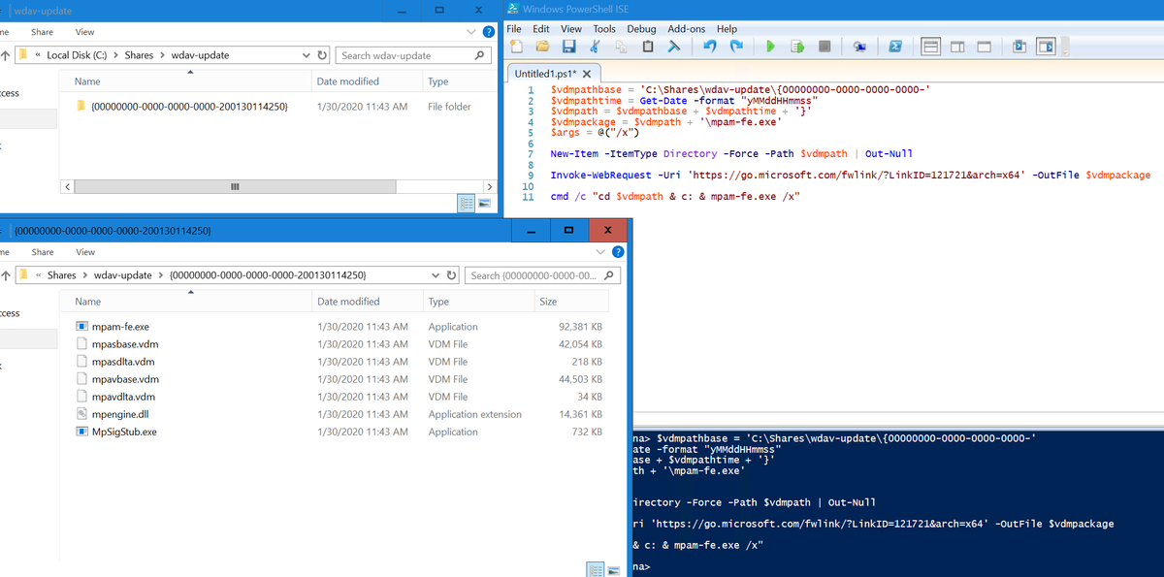Switch wdav-update window to large icons view

[483, 204]
